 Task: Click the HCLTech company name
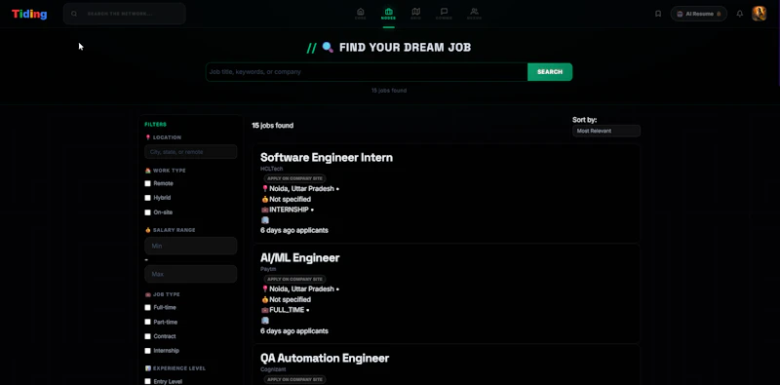(x=271, y=170)
